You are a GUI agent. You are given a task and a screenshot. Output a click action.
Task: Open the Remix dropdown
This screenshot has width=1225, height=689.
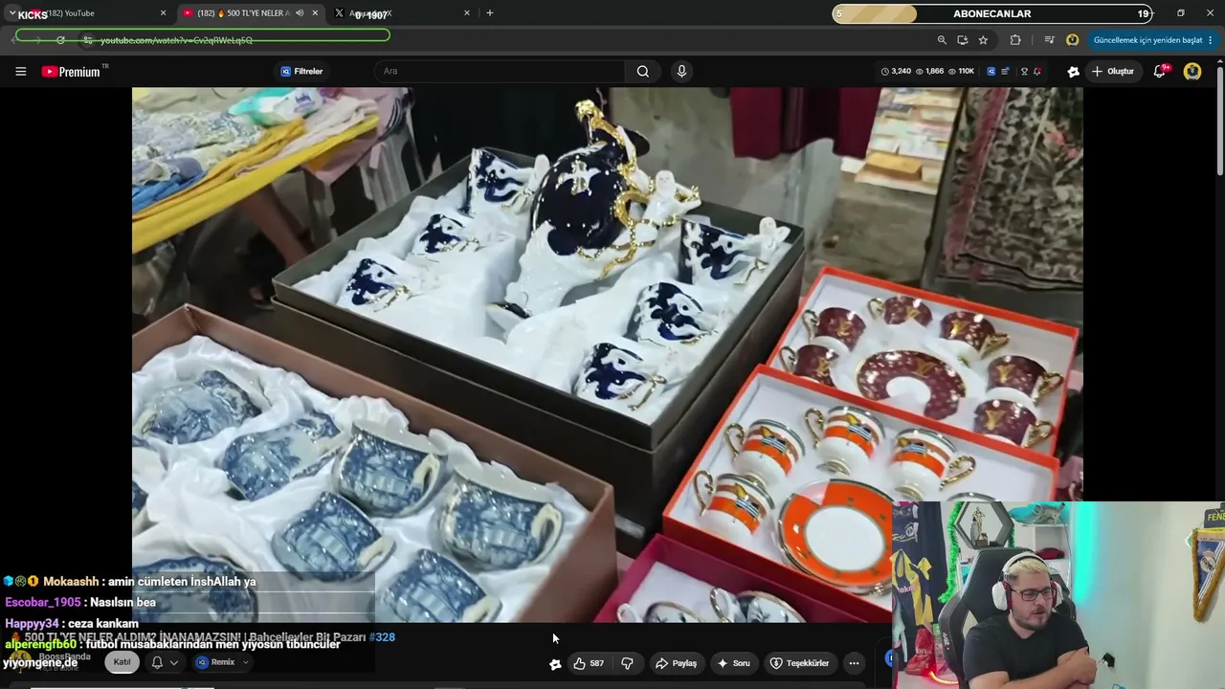(222, 662)
